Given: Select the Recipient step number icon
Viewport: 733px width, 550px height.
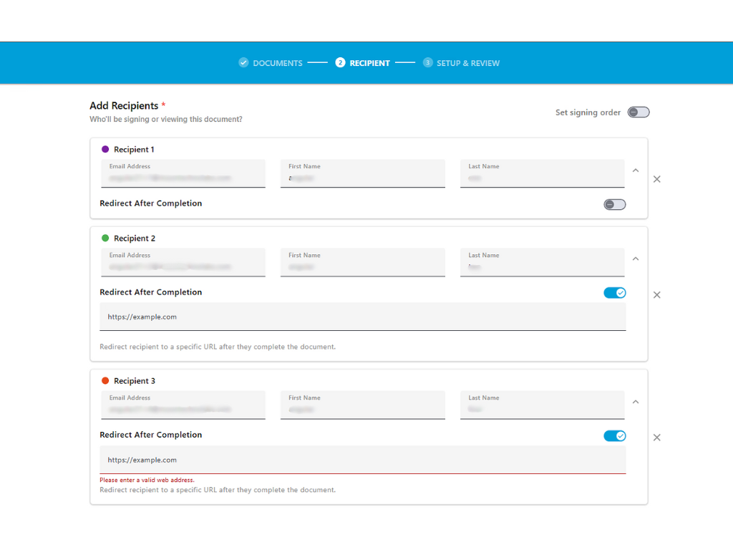Looking at the screenshot, I should pyautogui.click(x=340, y=62).
